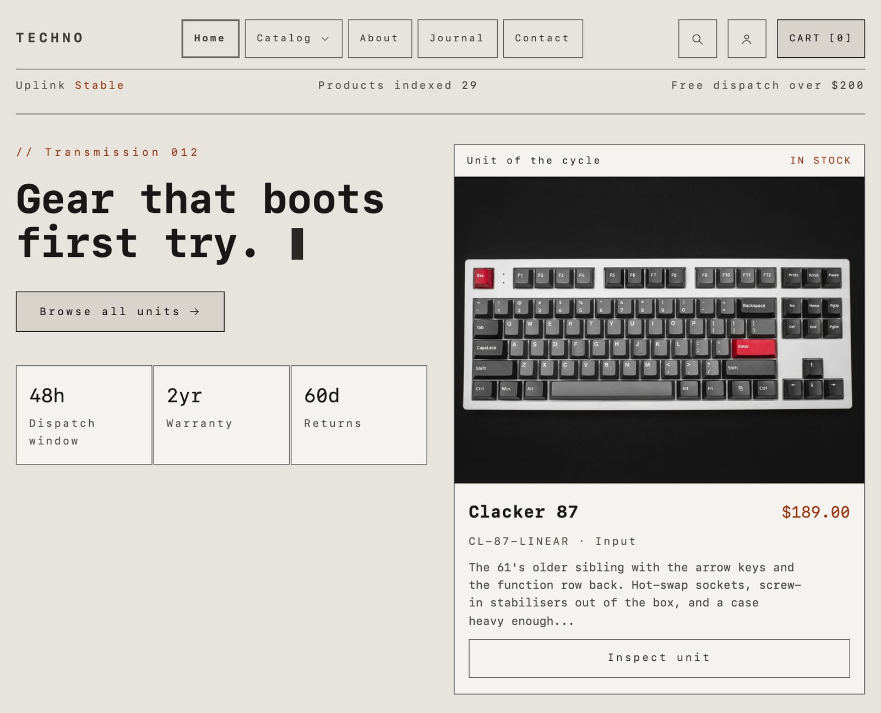Click the TECHNO logo
This screenshot has height=713, width=881.
coord(50,38)
